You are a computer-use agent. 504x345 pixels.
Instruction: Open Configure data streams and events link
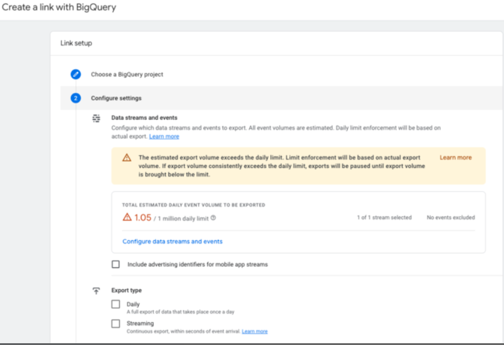pyautogui.click(x=172, y=241)
